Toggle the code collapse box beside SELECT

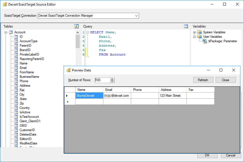[88, 32]
